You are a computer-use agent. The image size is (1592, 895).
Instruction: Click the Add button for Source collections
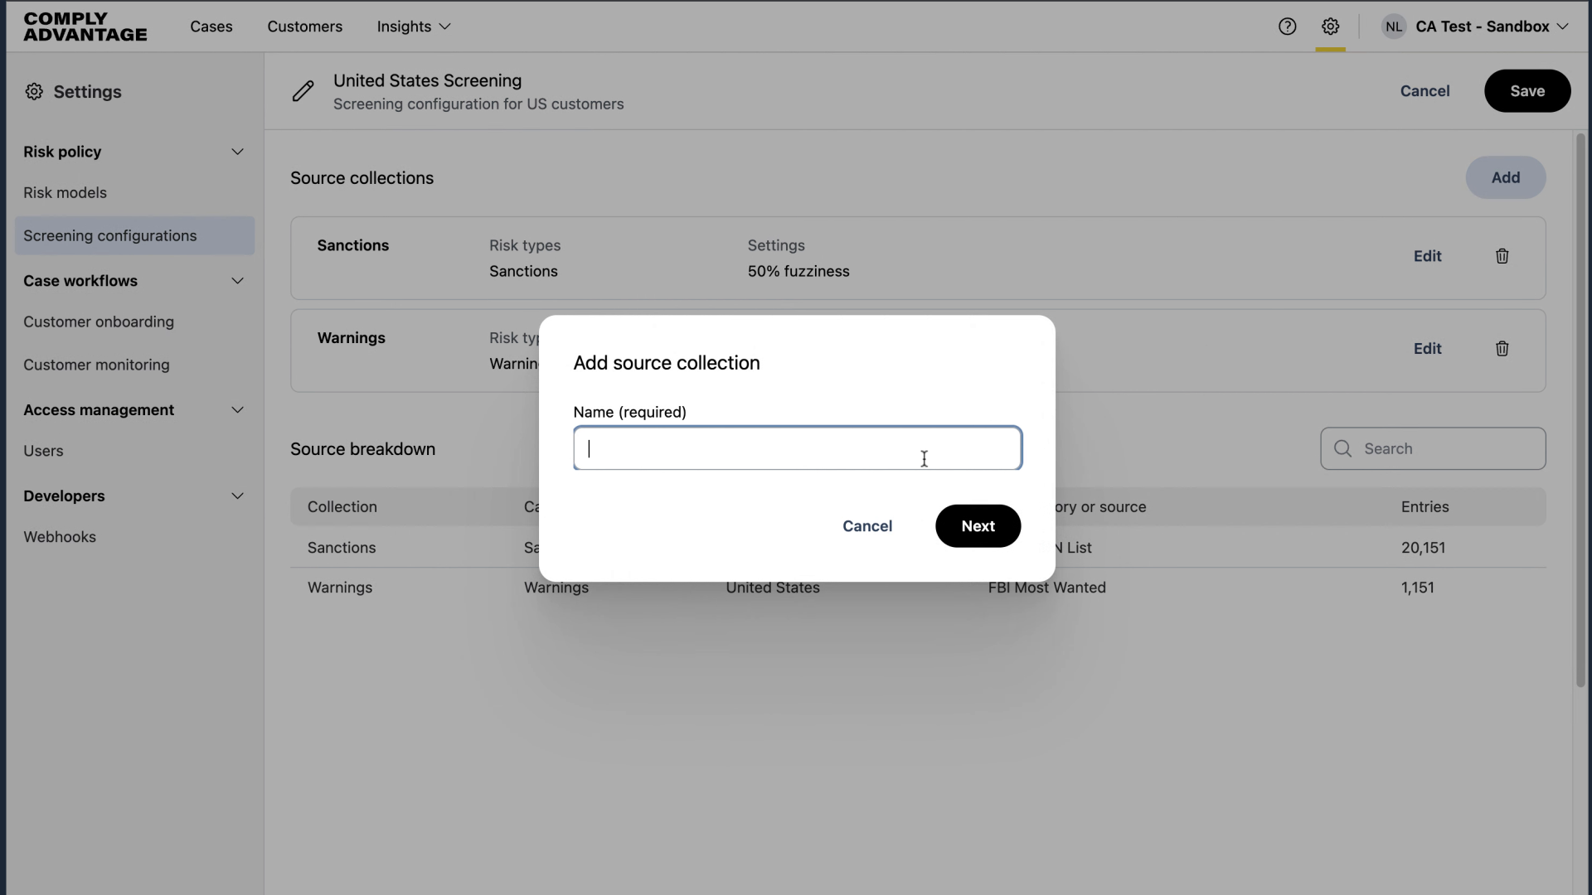[x=1506, y=177]
